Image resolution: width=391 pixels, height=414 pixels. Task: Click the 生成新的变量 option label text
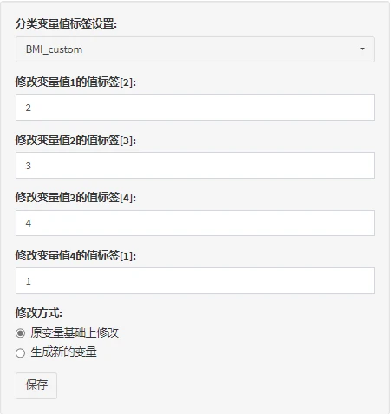[x=63, y=352]
